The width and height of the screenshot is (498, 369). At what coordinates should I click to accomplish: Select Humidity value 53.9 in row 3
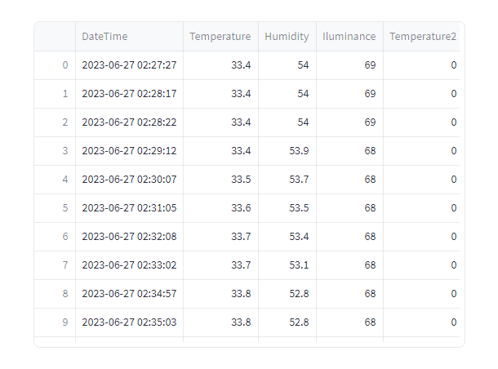(x=287, y=151)
